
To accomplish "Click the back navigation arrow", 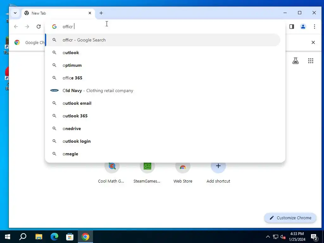I will 16,27.
